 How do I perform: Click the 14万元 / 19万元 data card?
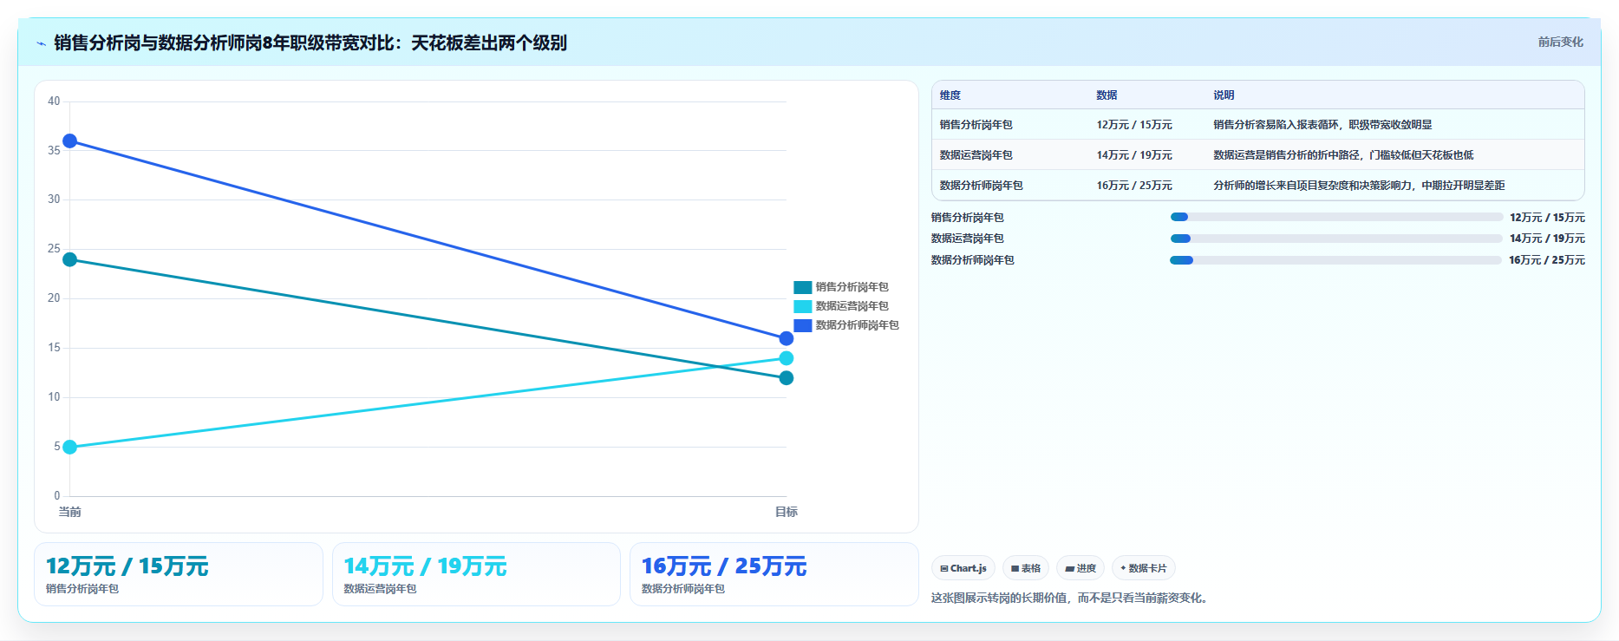click(x=476, y=574)
